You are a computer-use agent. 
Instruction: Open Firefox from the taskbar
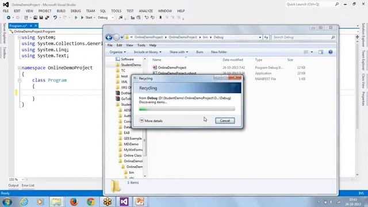pyautogui.click(x=74, y=202)
